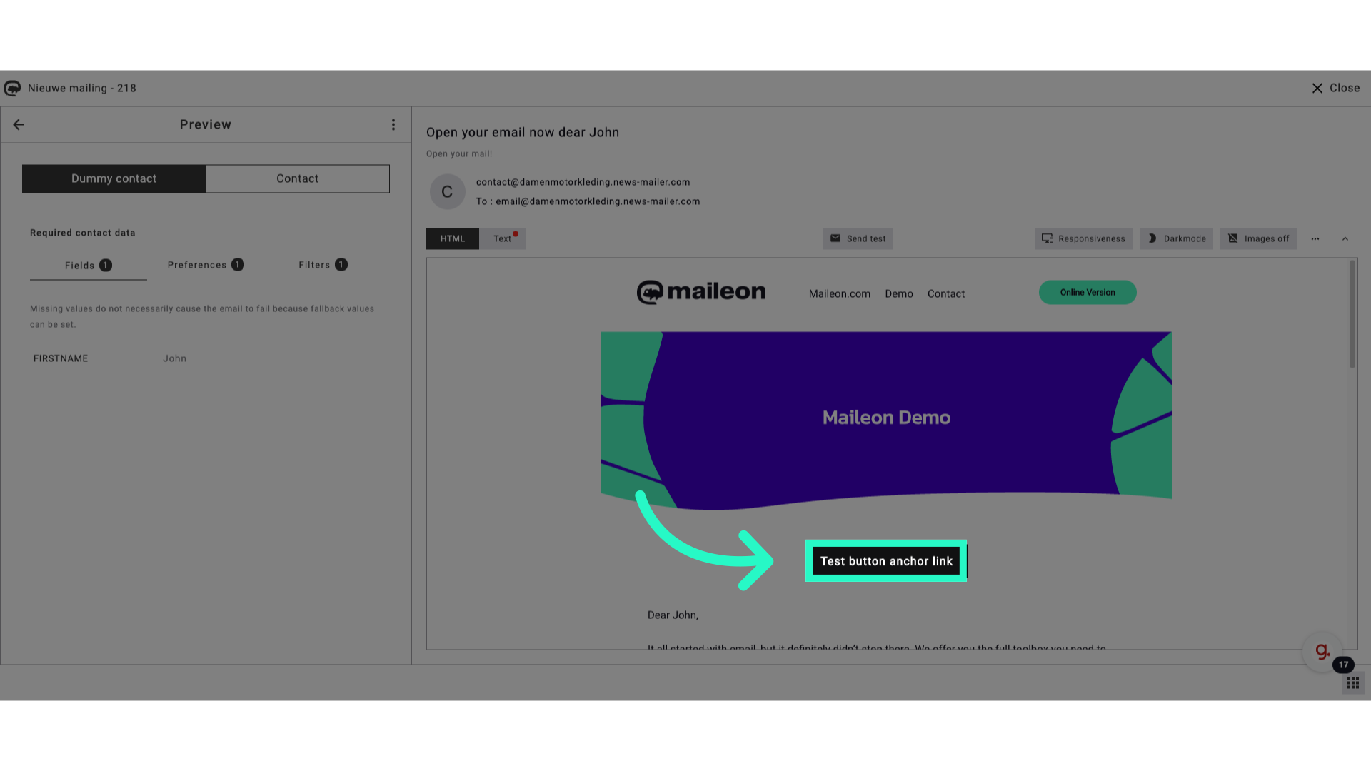The height and width of the screenshot is (771, 1371).
Task: Close the mailing preview window
Action: (x=1335, y=88)
